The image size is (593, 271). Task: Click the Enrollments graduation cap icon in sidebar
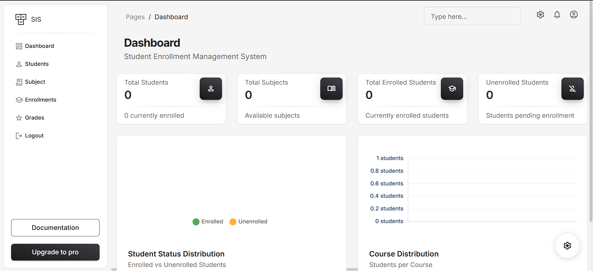click(19, 100)
